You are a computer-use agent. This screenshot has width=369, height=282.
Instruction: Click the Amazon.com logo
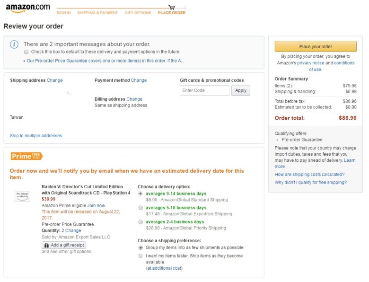pos(27,8)
